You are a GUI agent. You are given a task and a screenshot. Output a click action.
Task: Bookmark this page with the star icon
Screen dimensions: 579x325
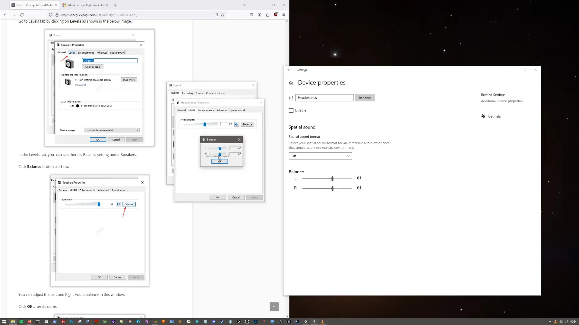223,15
